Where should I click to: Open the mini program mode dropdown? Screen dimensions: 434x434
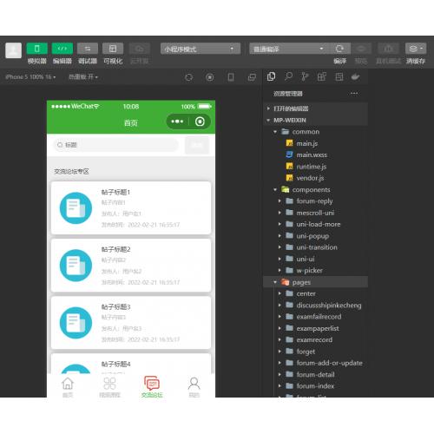pyautogui.click(x=201, y=49)
